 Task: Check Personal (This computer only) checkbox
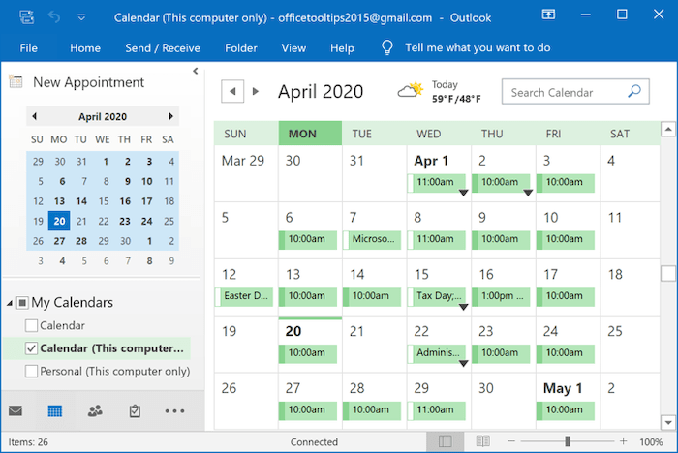[x=31, y=372]
